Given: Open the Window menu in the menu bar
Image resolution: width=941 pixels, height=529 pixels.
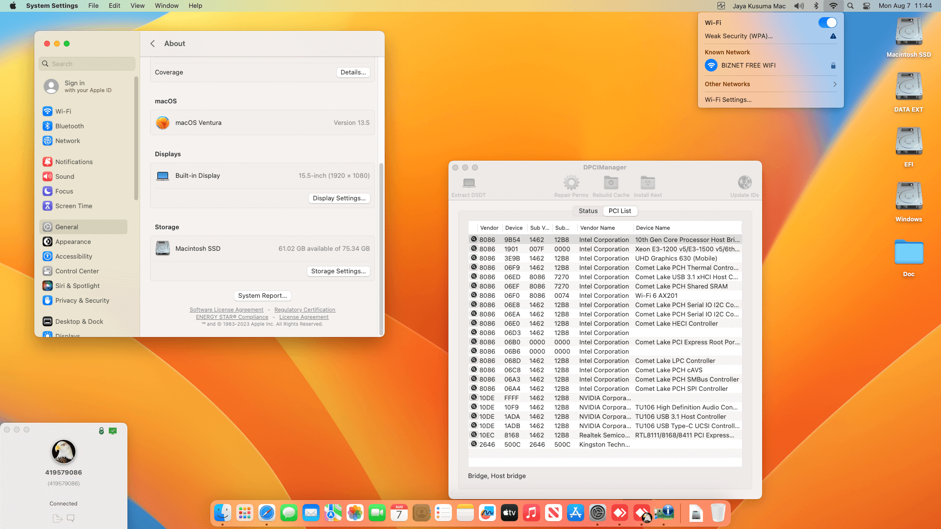Looking at the screenshot, I should click(x=167, y=6).
